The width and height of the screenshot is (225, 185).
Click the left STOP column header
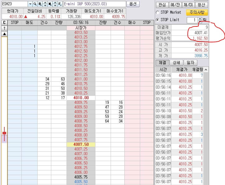tap(15, 22)
